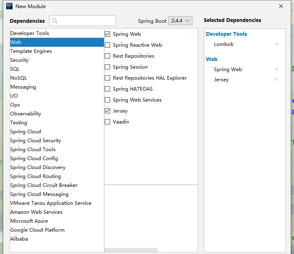Screen dimensions: 294x254
Task: Select the Spring Web Services checkbox
Action: coord(108,100)
